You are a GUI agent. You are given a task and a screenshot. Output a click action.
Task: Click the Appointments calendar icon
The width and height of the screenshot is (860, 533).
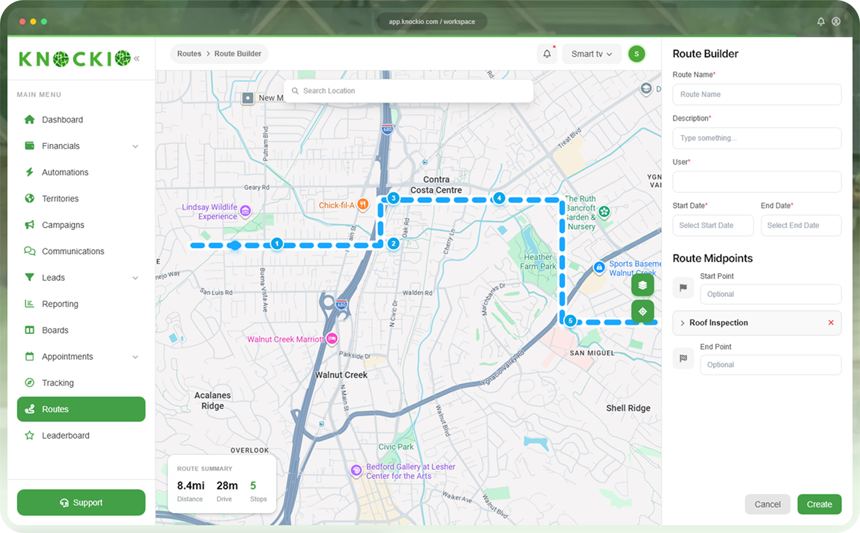click(29, 356)
